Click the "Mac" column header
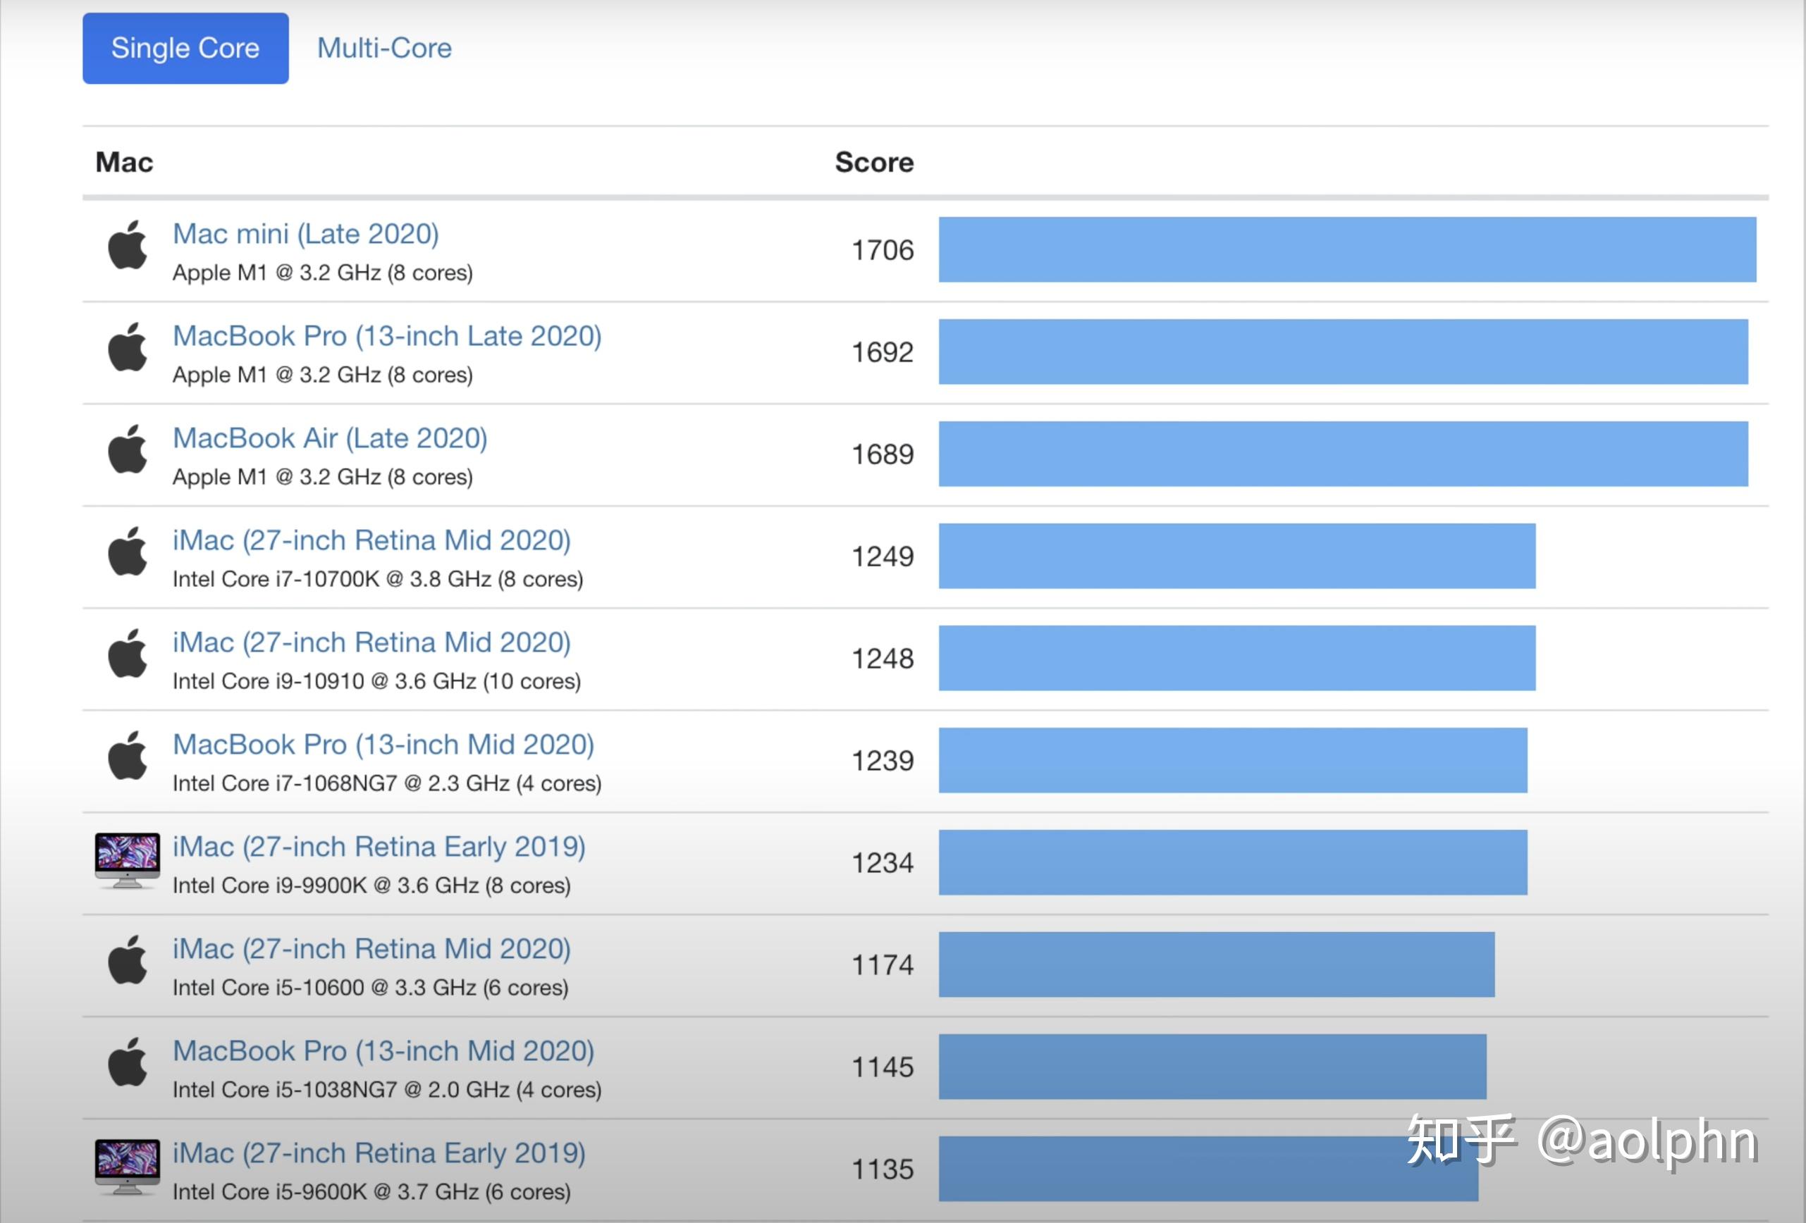The image size is (1806, 1223). pyautogui.click(x=124, y=162)
